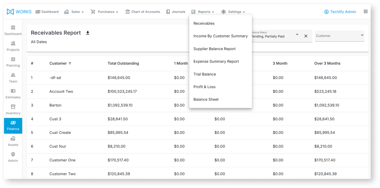Select Balance Sheet menu item
Screen dimensions: 380x188
coord(220,99)
